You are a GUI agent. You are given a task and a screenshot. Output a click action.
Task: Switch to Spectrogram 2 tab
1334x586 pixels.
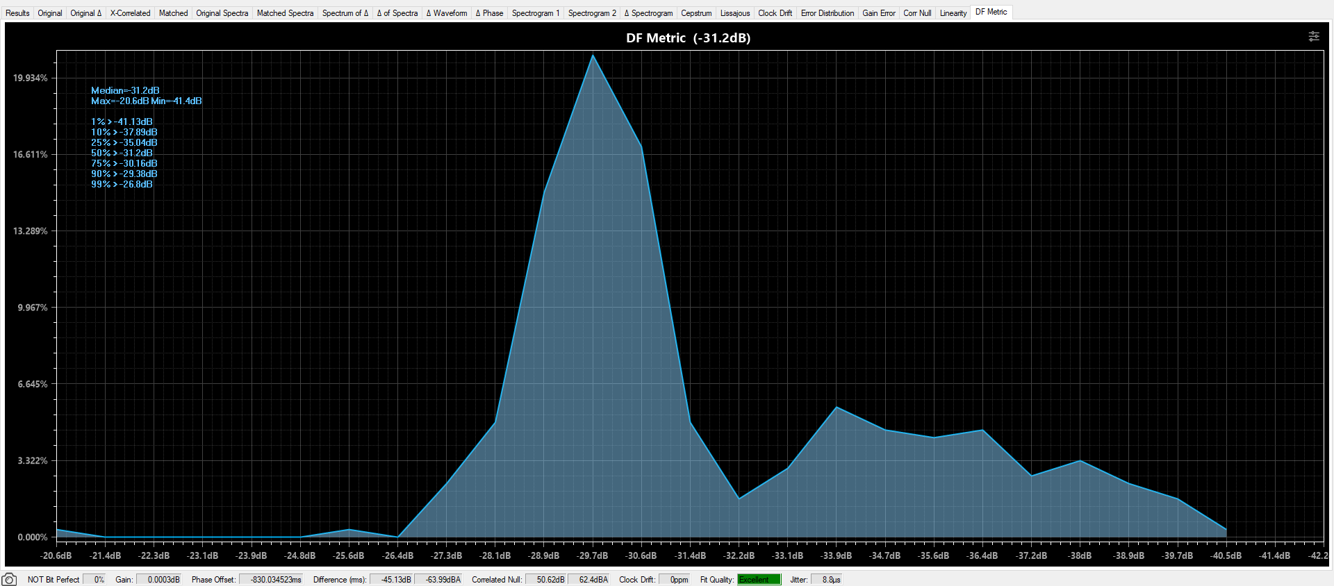point(592,13)
